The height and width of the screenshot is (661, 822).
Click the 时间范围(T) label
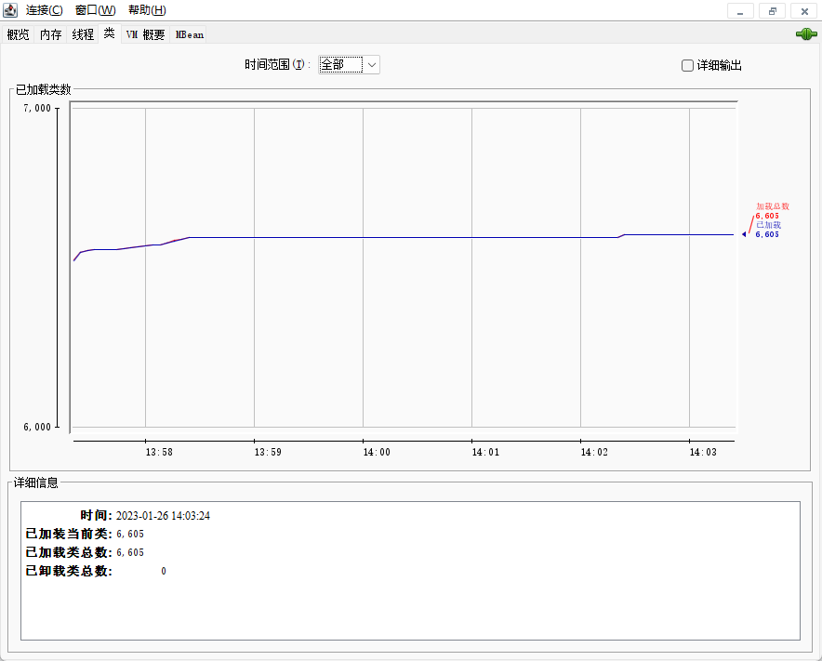click(277, 64)
